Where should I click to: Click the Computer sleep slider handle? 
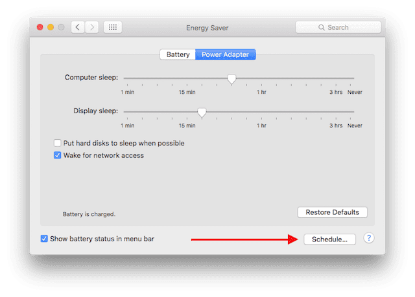point(231,79)
